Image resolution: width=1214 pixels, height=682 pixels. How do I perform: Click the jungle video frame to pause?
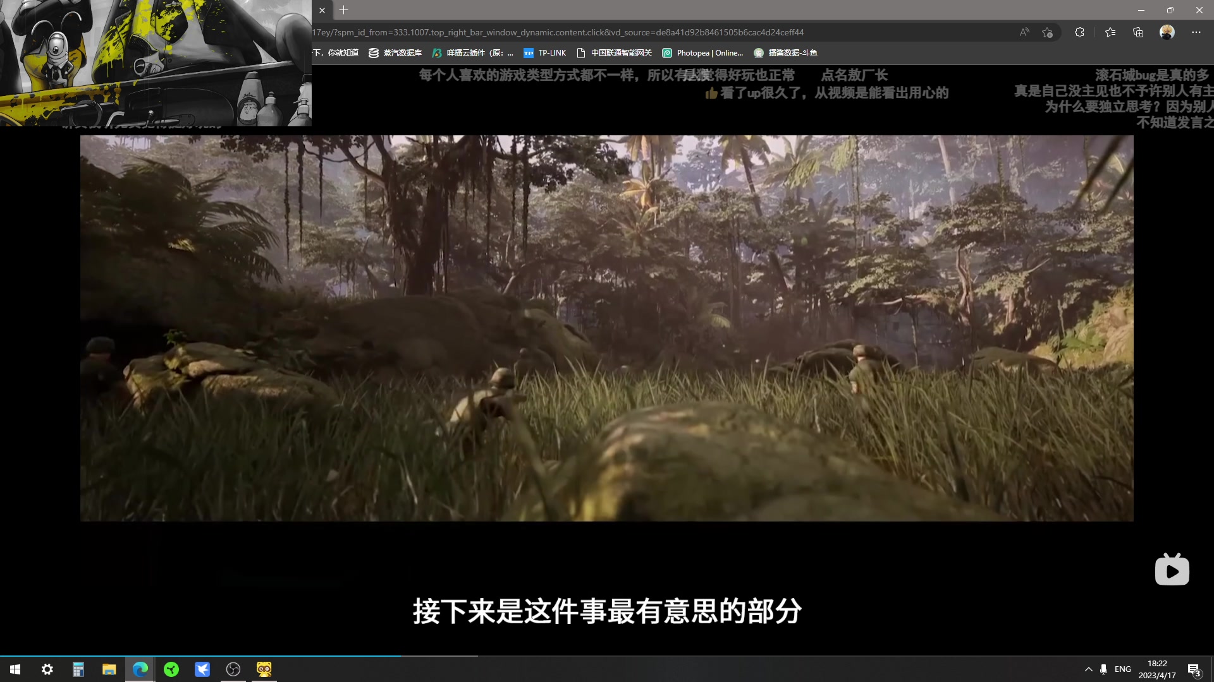(x=606, y=328)
